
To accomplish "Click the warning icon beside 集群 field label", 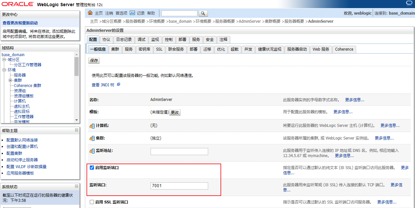I will click(x=92, y=138).
